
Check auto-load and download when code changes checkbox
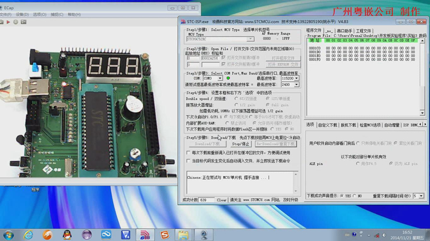pos(189,161)
